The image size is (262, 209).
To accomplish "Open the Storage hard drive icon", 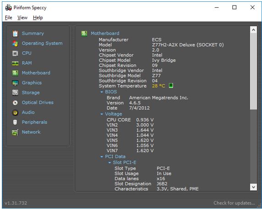I will coord(15,93).
